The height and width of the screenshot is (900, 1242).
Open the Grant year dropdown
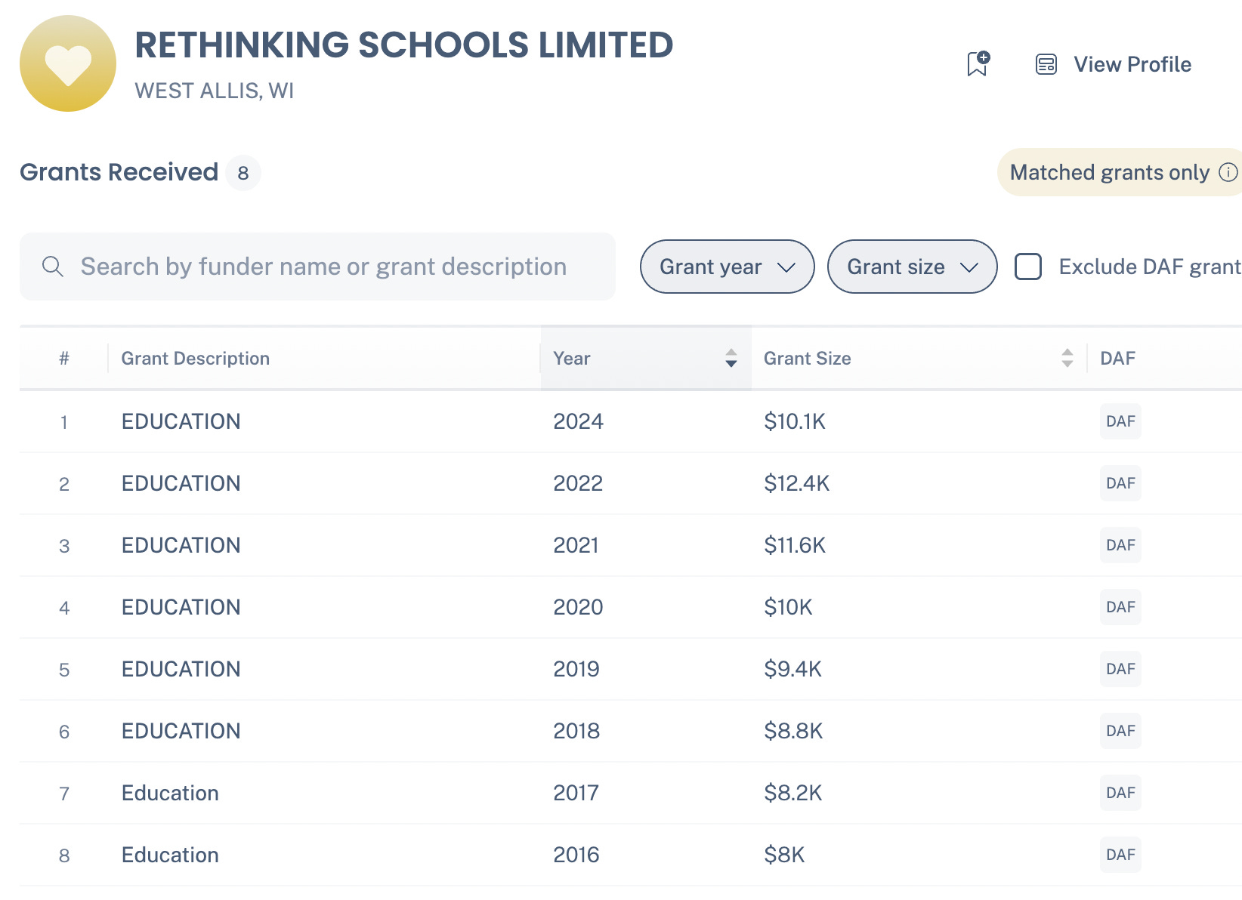pos(727,267)
